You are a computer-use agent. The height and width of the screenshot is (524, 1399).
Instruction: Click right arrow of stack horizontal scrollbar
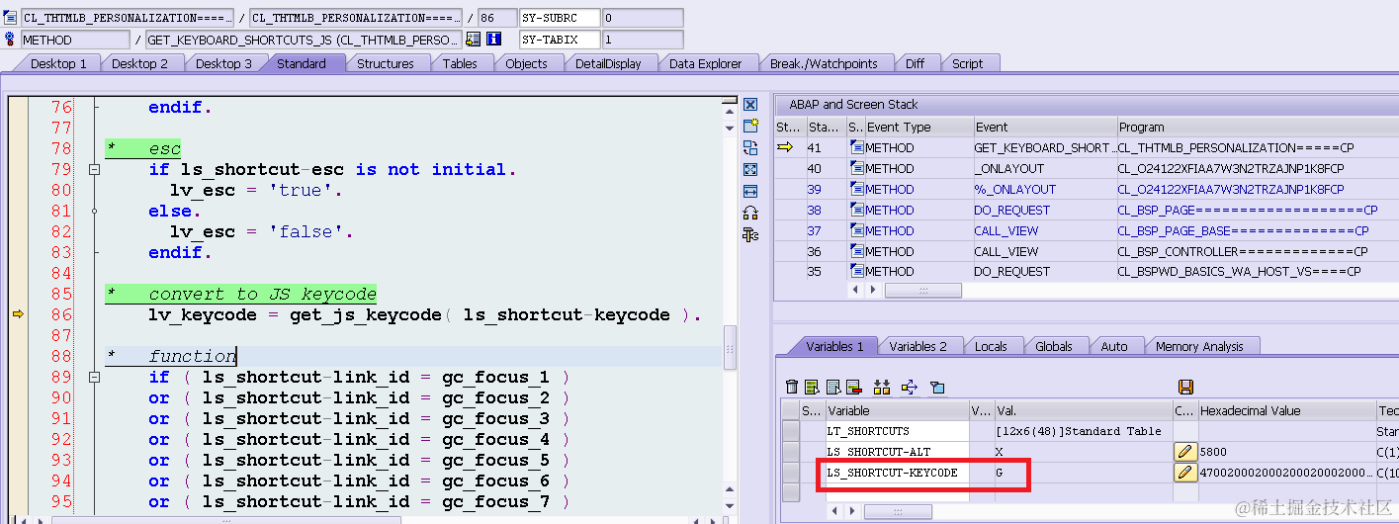pos(873,290)
